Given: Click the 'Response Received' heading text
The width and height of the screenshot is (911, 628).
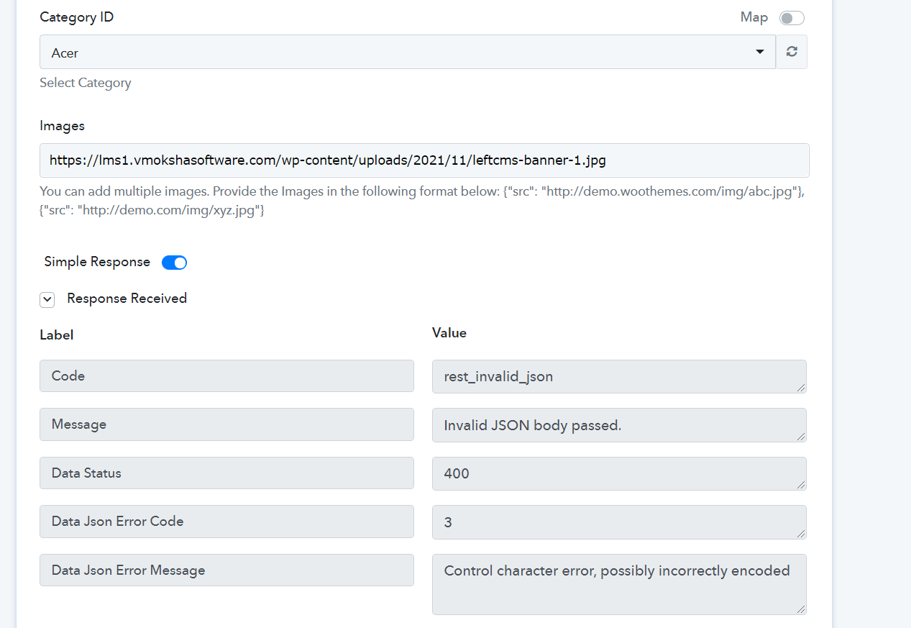Looking at the screenshot, I should point(127,299).
